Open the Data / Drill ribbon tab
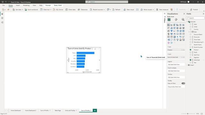The image size is (205, 115). point(58,5)
